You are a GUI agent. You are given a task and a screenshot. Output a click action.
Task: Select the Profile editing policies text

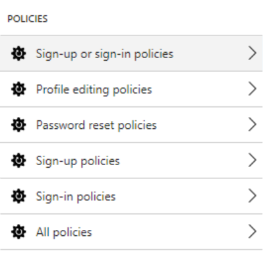pos(94,90)
